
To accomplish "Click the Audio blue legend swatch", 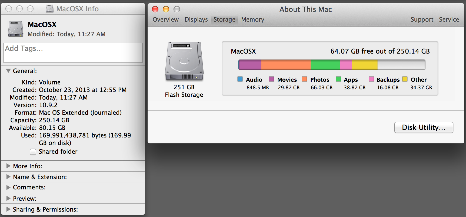I will 240,79.
